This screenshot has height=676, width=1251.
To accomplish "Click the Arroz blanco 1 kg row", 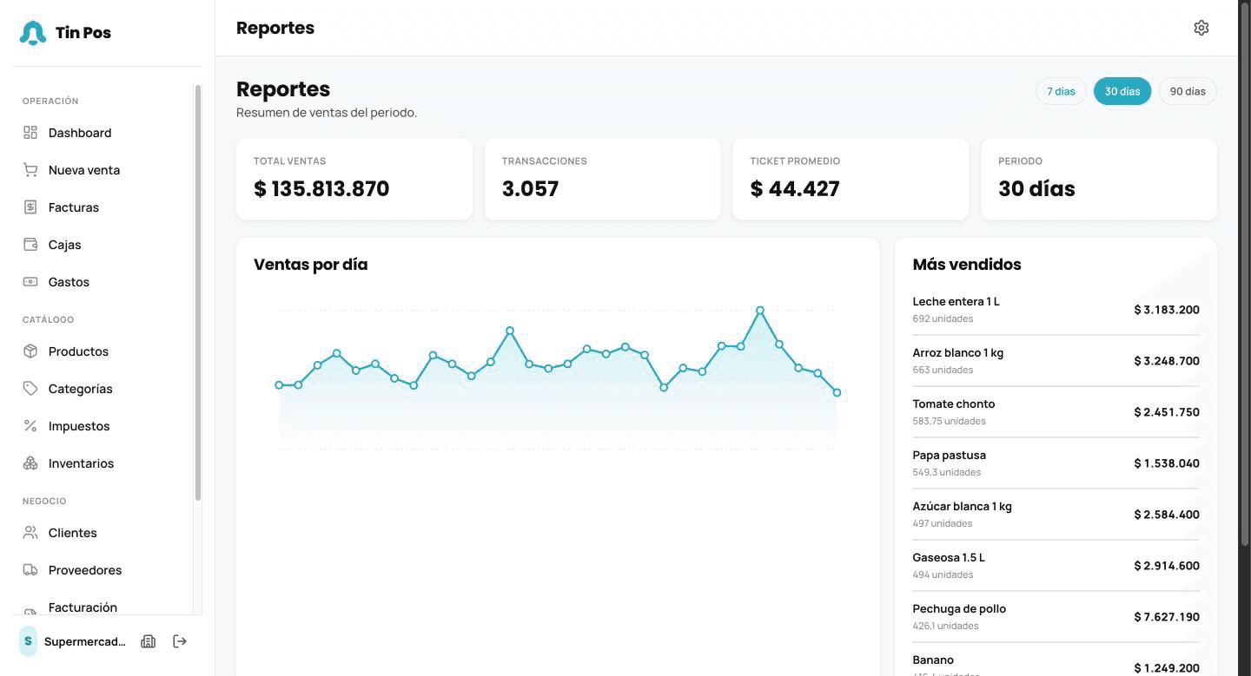I will point(1056,361).
